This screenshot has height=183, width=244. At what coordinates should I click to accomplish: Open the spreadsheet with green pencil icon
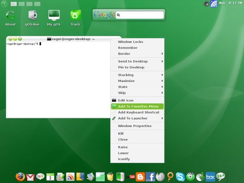[x=60, y=177]
